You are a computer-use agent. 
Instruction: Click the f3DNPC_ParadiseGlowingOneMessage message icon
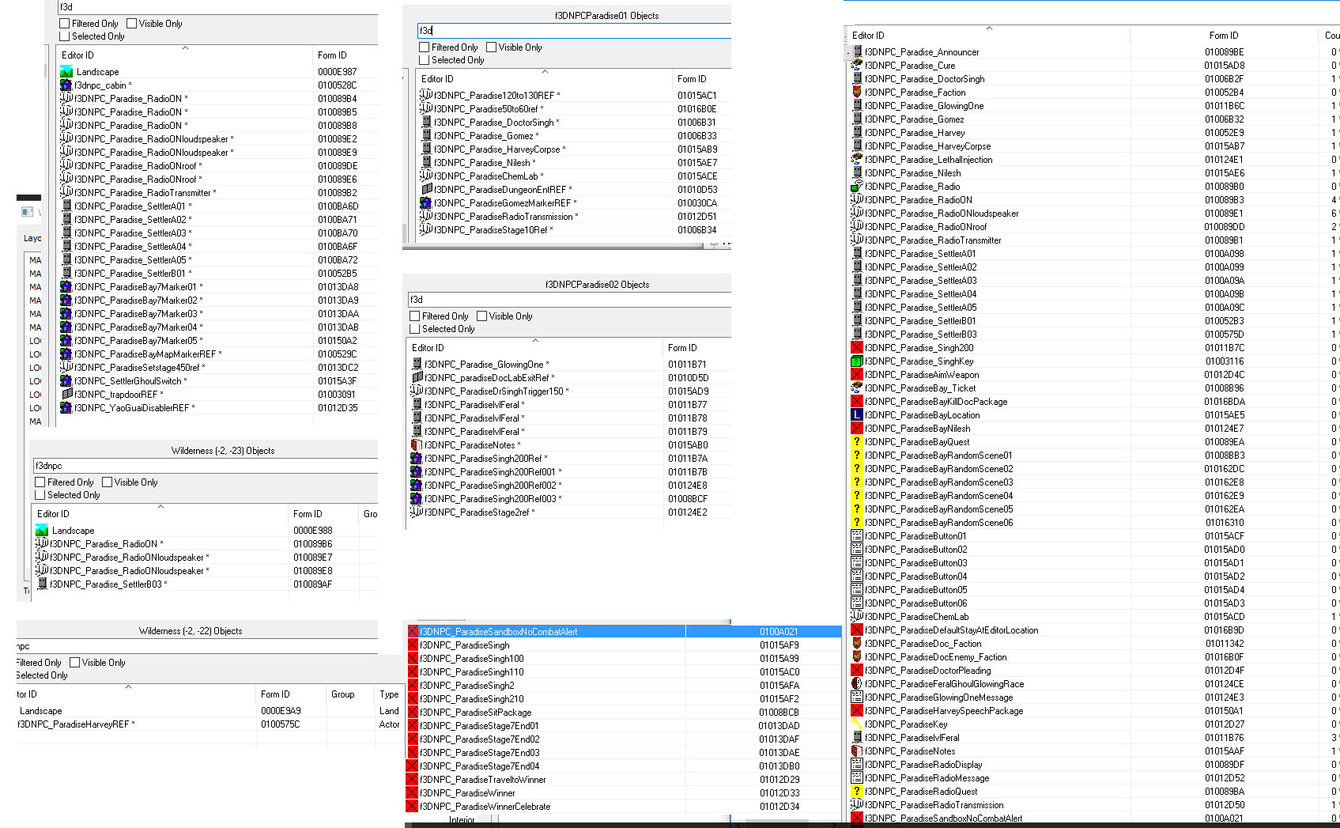pyautogui.click(x=856, y=698)
